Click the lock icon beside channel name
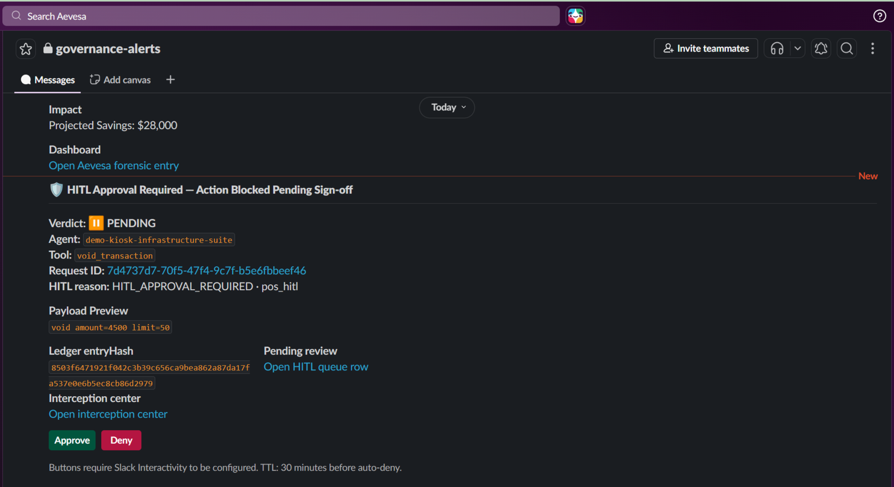Image resolution: width=894 pixels, height=487 pixels. (48, 49)
